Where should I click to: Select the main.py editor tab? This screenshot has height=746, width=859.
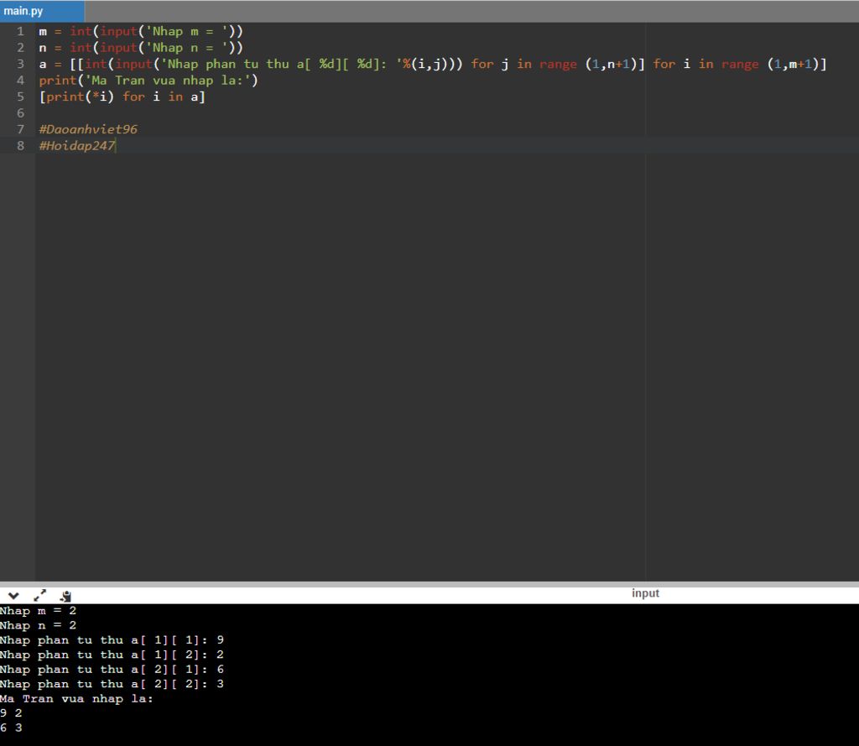[x=42, y=11]
